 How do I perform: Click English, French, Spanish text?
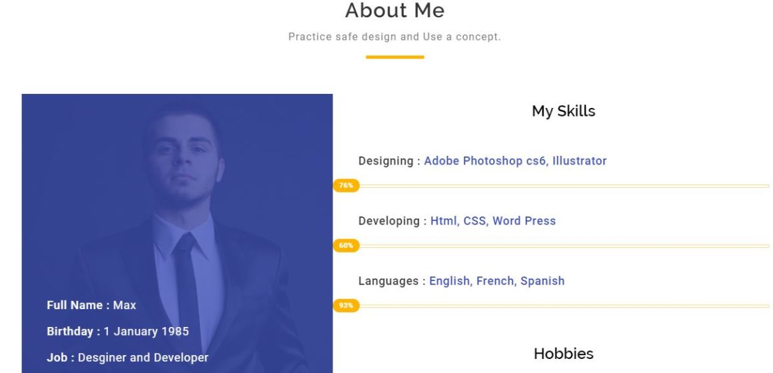(x=497, y=281)
